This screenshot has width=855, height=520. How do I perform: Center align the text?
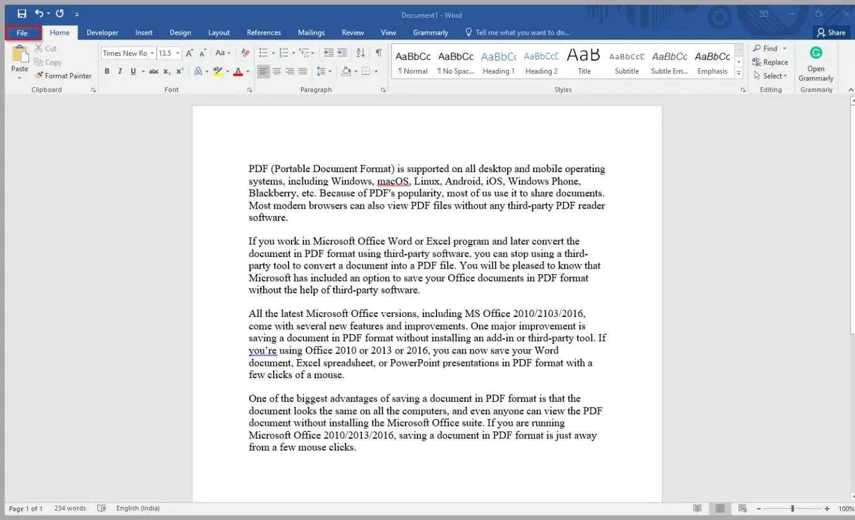(x=277, y=71)
